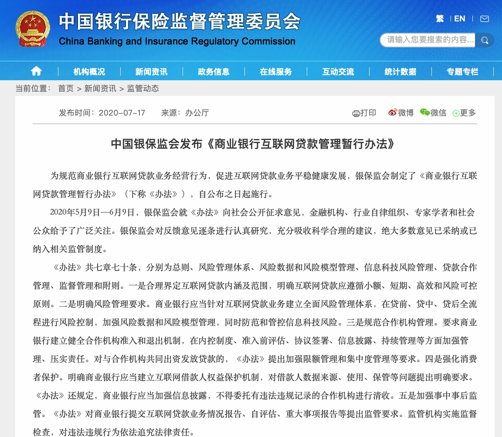This screenshot has height=437, width=502.
Task: Click the search magnifier button
Action: [x=485, y=40]
